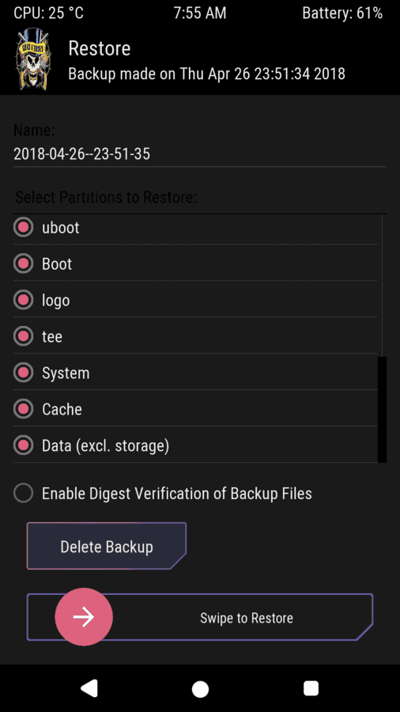Tap the skull logo icon in the header

33,59
